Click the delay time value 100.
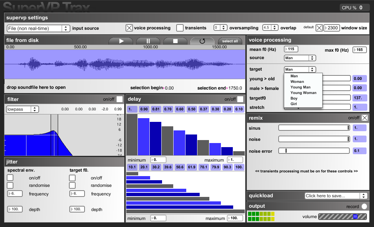The height and width of the screenshot is (227, 374). 239,167
